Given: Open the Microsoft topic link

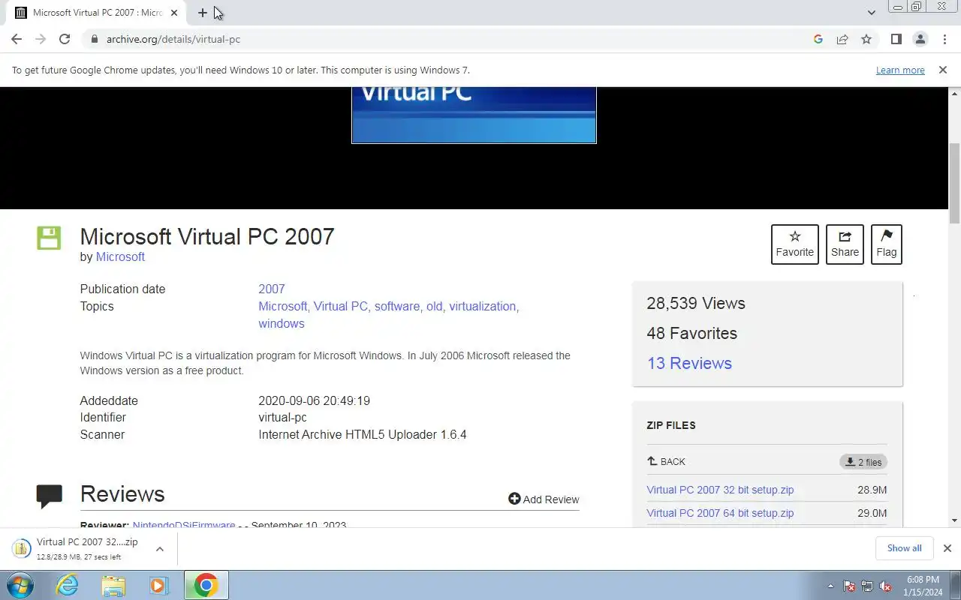Looking at the screenshot, I should (x=282, y=306).
